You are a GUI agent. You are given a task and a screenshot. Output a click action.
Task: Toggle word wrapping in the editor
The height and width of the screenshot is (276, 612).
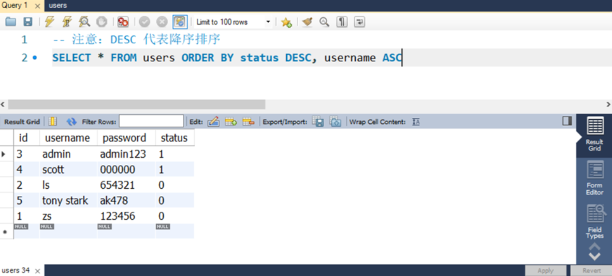359,22
